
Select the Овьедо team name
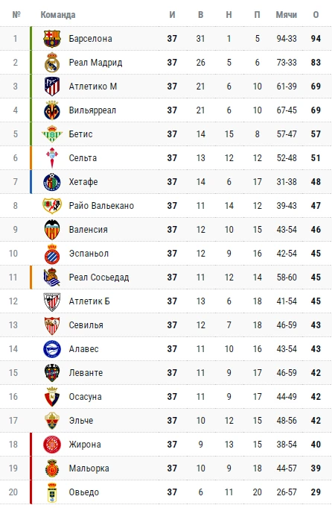(83, 492)
